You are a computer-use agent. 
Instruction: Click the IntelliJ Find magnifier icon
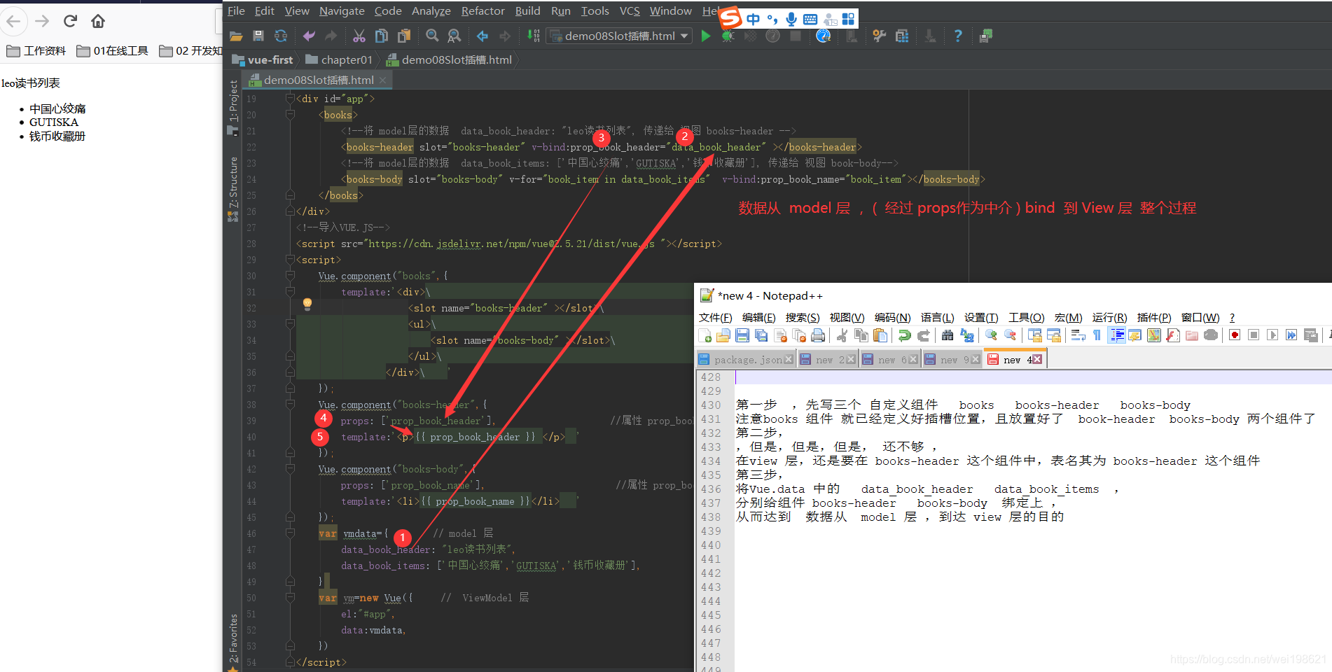click(432, 36)
